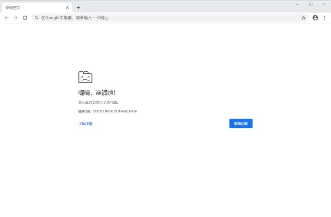Image resolution: width=331 pixels, height=217 pixels.
Task: Open a new tab with the plus button
Action: (x=79, y=8)
